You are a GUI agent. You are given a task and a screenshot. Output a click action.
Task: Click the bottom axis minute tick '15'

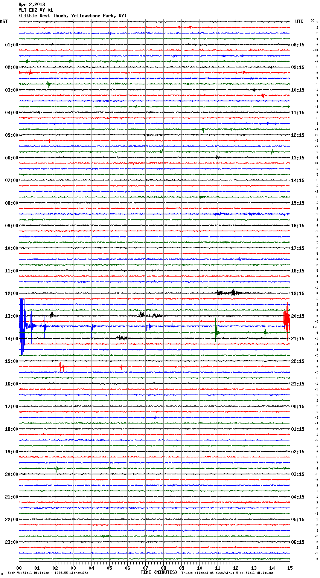click(290, 568)
